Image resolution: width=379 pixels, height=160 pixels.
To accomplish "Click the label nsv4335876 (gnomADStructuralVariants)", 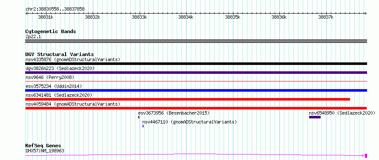I will (73, 59).
